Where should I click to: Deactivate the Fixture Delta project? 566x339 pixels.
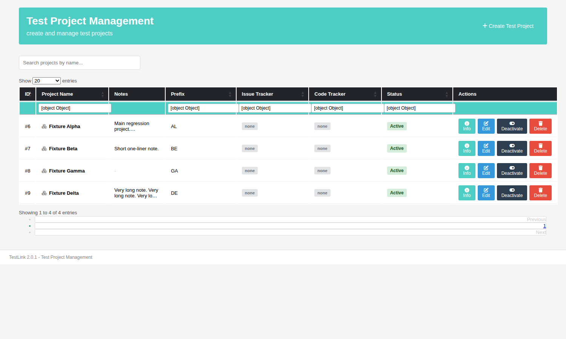pyautogui.click(x=512, y=193)
